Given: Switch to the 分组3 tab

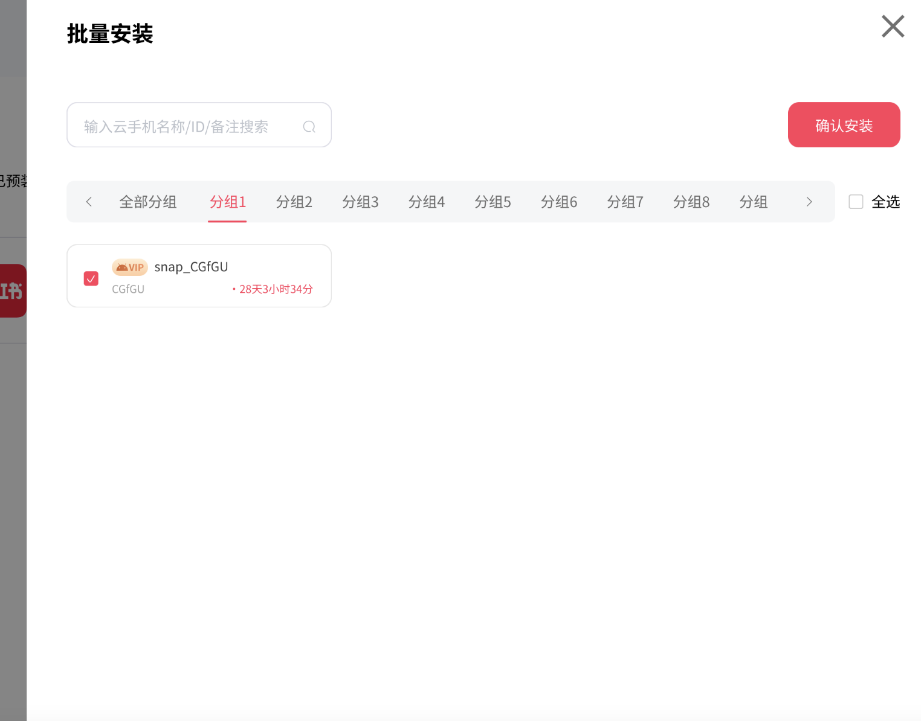Looking at the screenshot, I should pyautogui.click(x=360, y=202).
